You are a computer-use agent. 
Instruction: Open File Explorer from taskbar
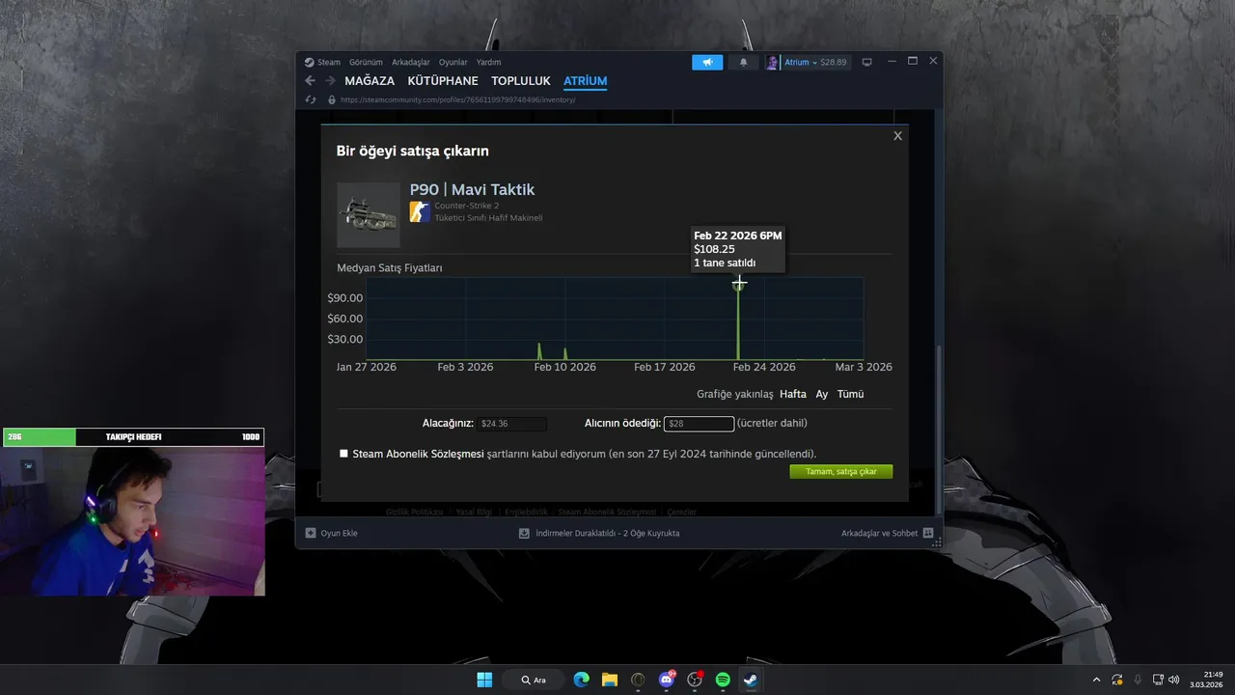point(610,680)
